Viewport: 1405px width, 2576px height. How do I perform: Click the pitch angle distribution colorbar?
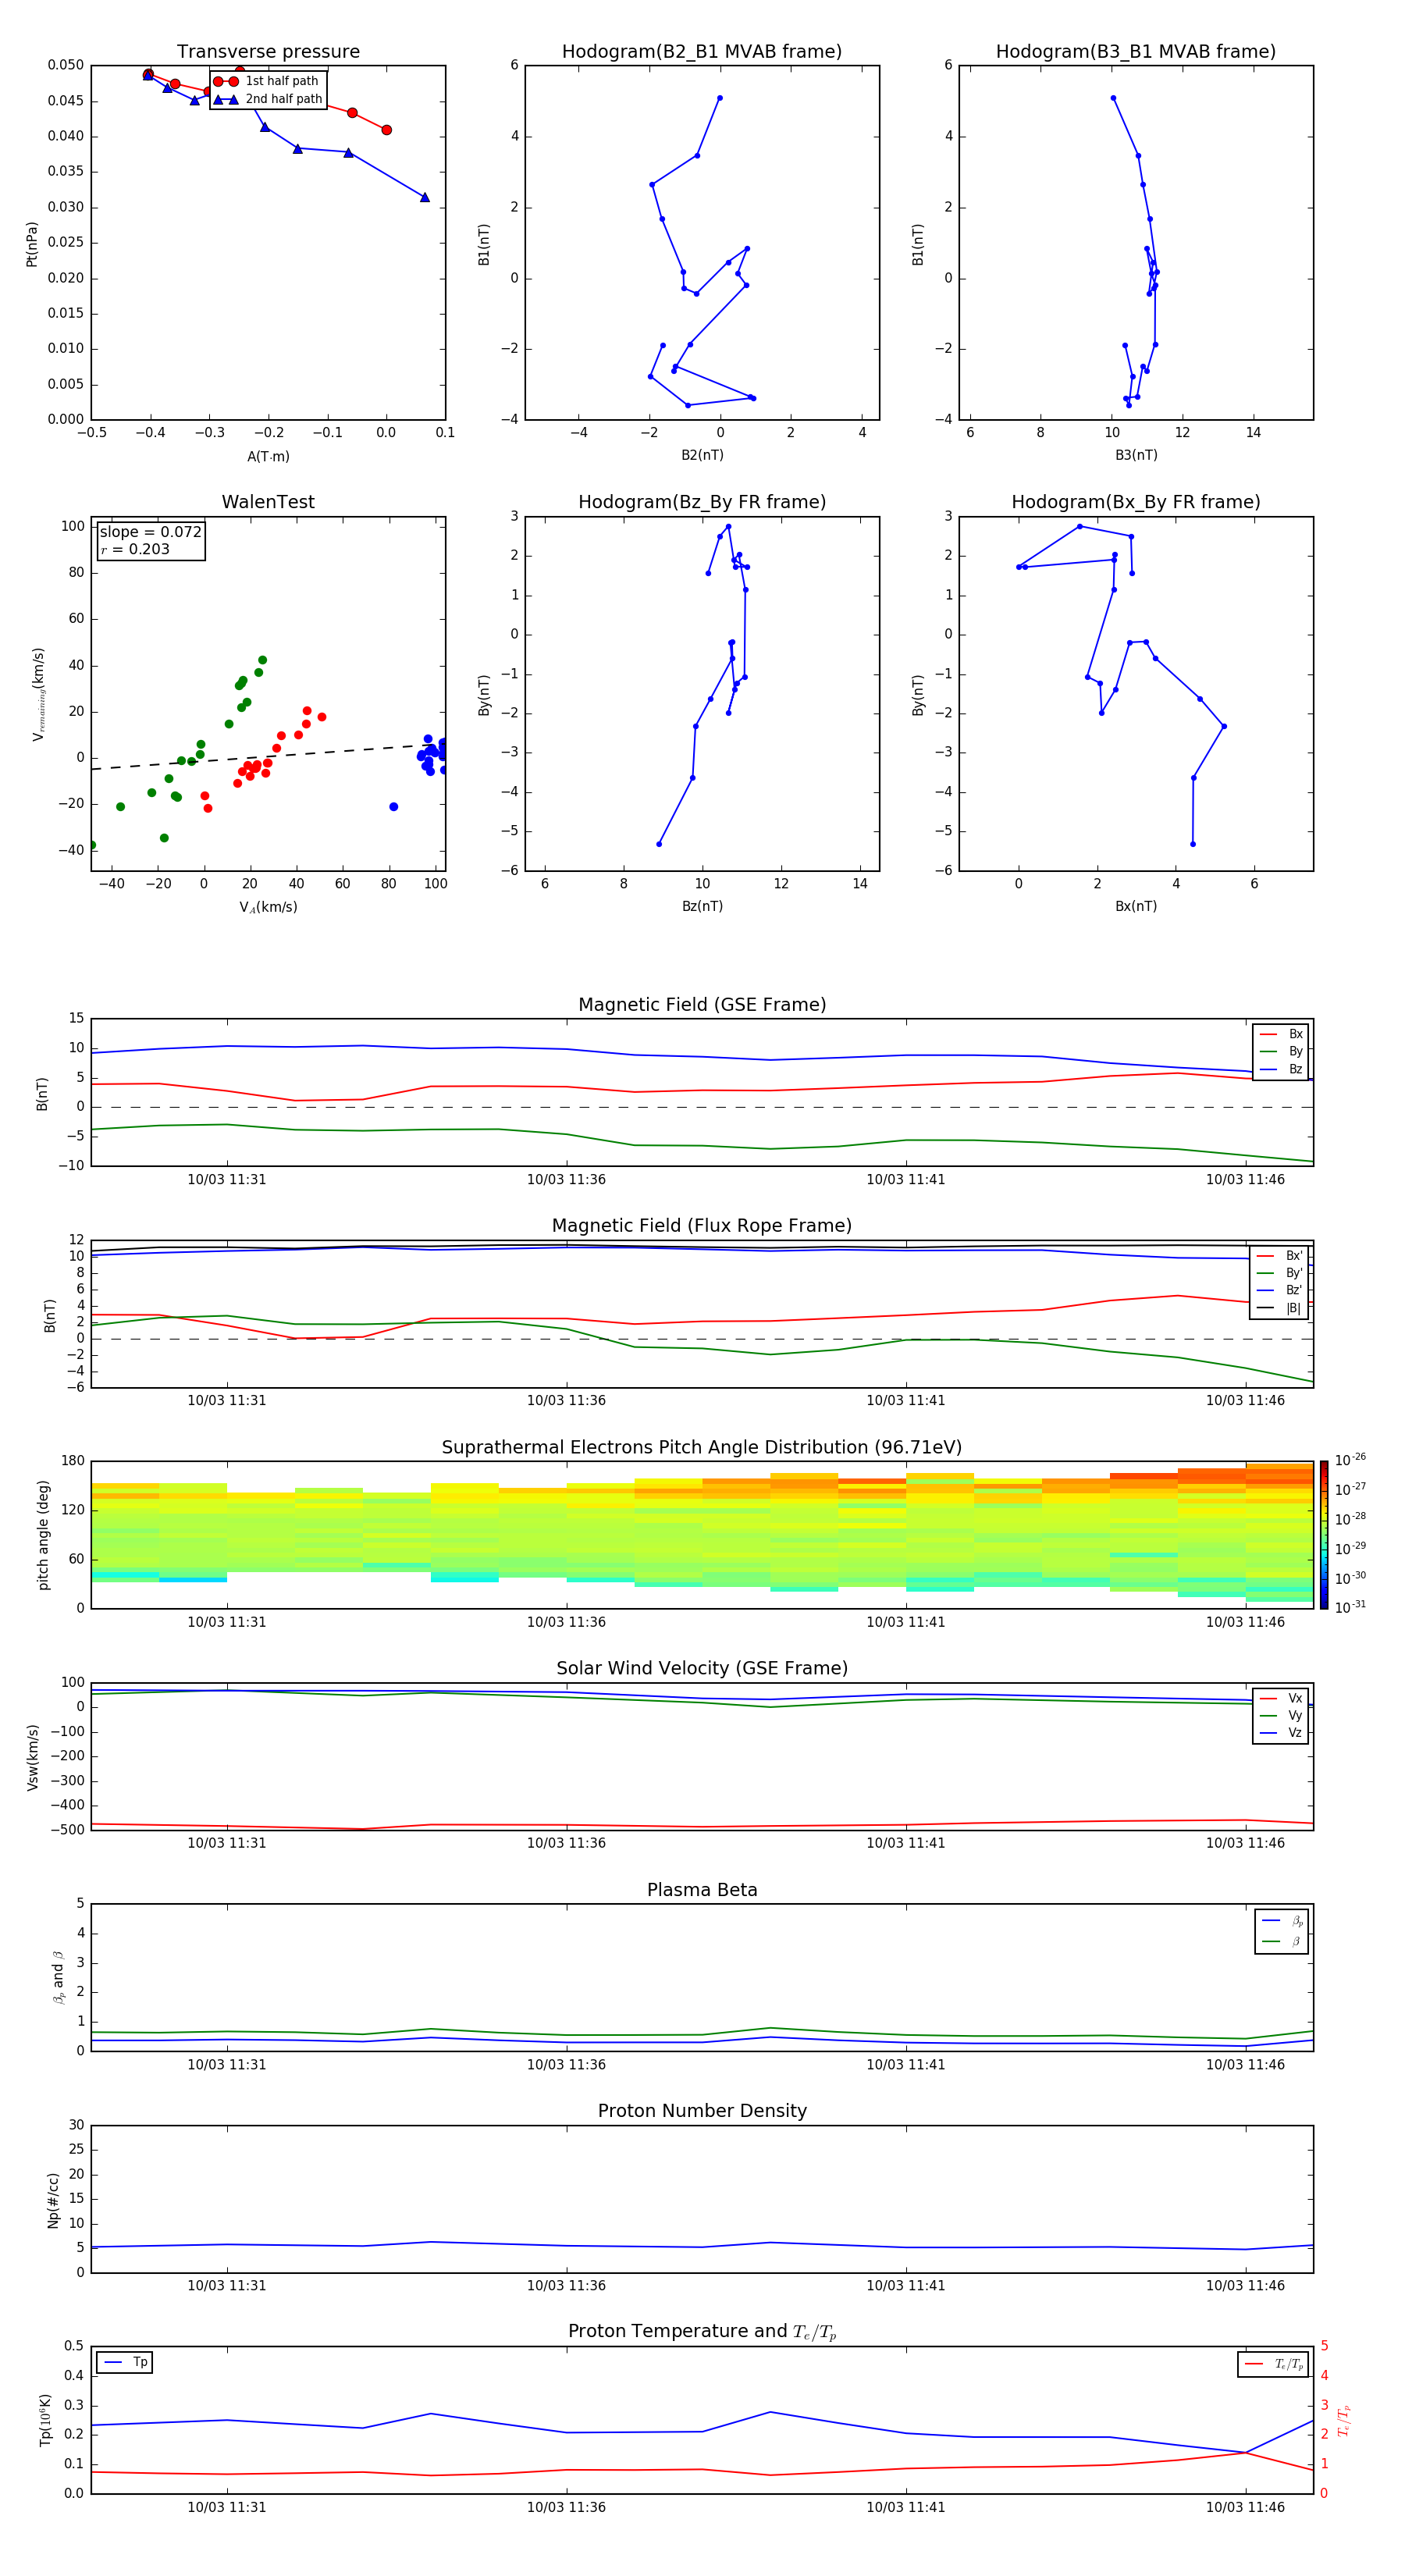1324,1535
